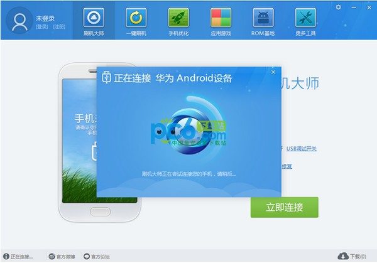Click the connecting status message in dialog
The width and height of the screenshot is (377, 263).
tap(188, 174)
